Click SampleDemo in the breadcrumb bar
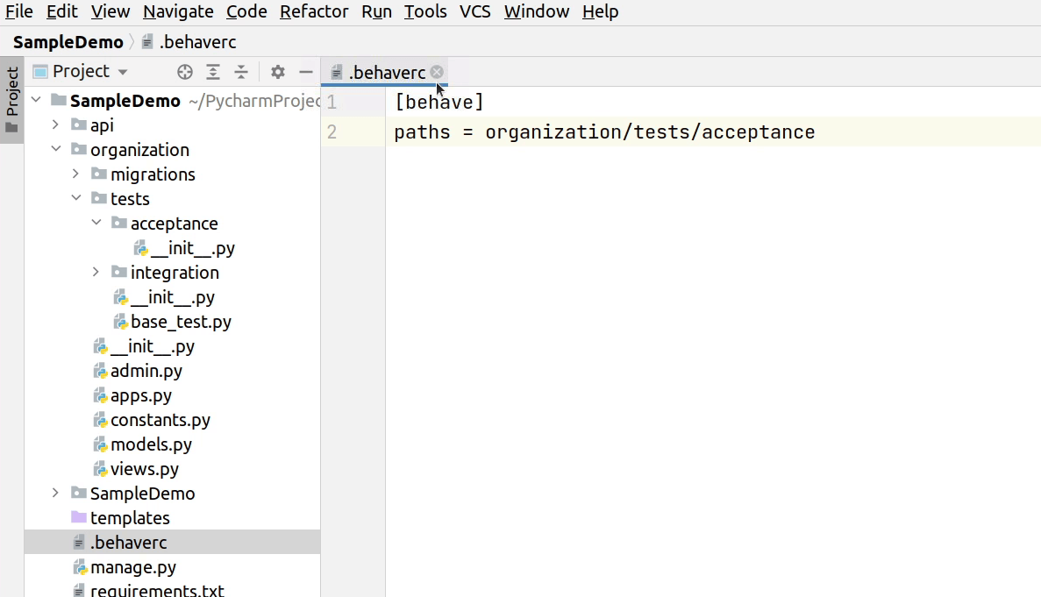The width and height of the screenshot is (1041, 597). (68, 42)
